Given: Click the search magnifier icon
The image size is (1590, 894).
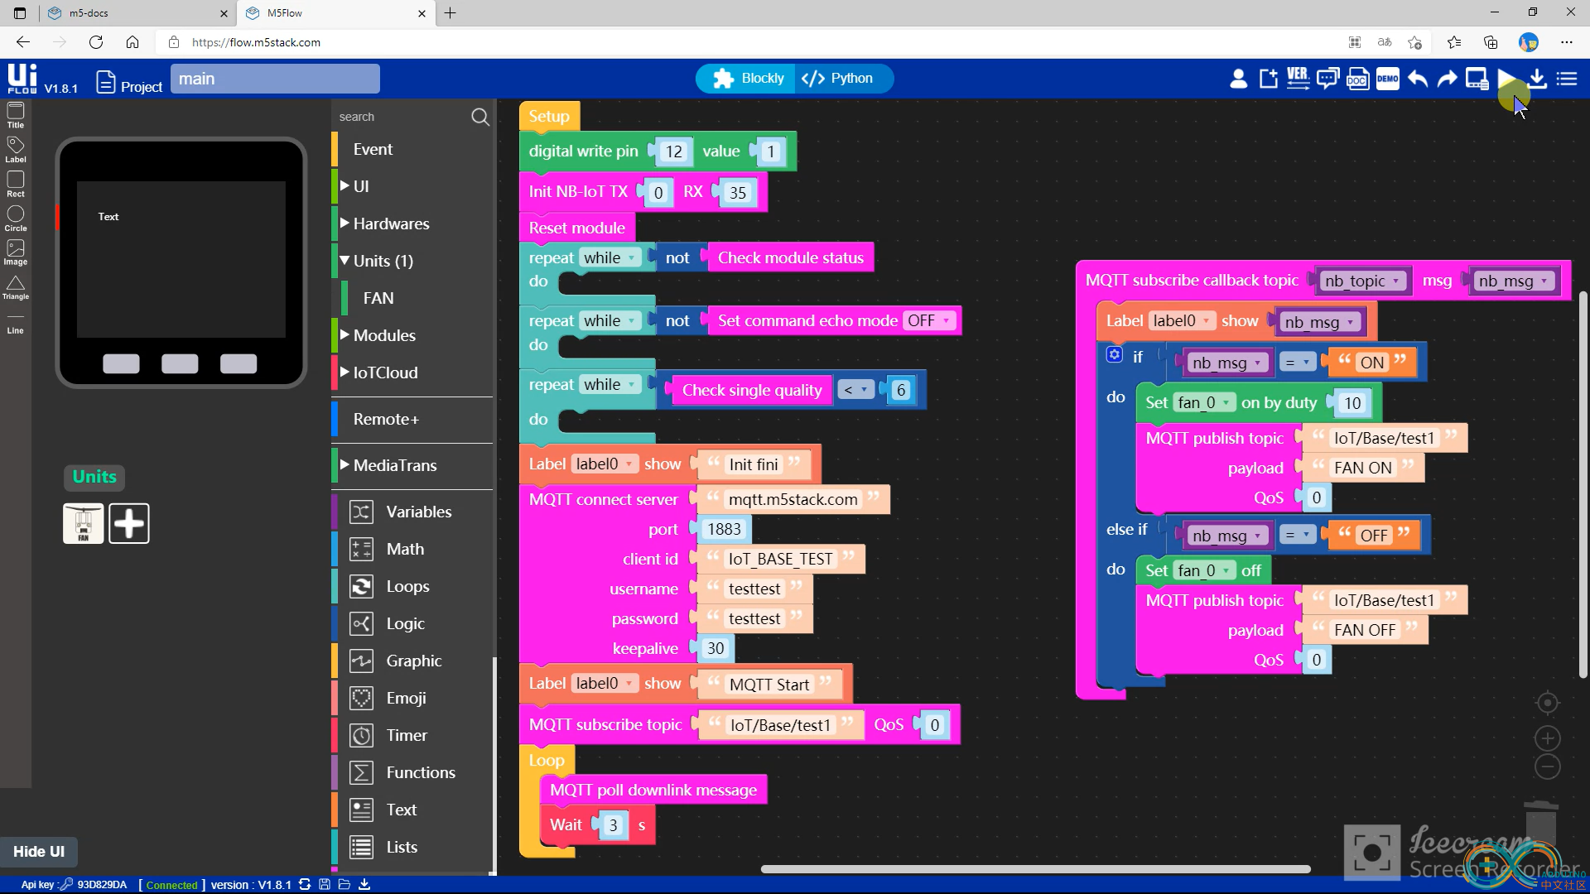Looking at the screenshot, I should (x=480, y=117).
